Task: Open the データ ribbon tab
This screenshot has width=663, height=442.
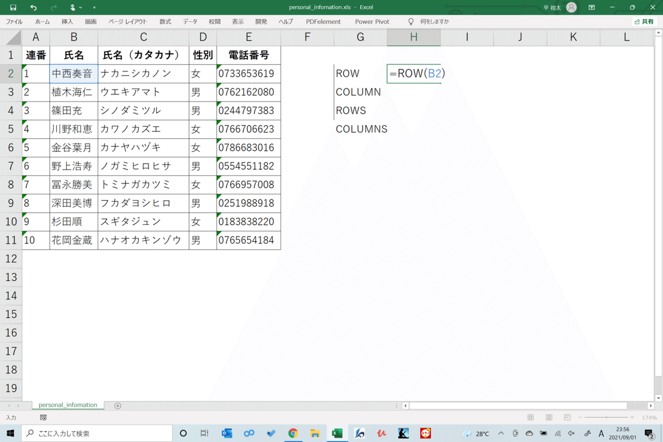Action: click(190, 22)
